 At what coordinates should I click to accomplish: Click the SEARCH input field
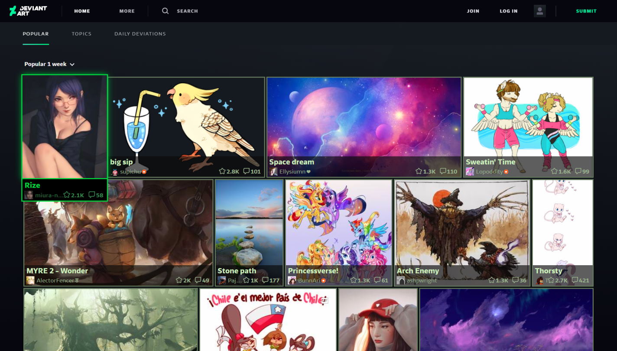(187, 11)
